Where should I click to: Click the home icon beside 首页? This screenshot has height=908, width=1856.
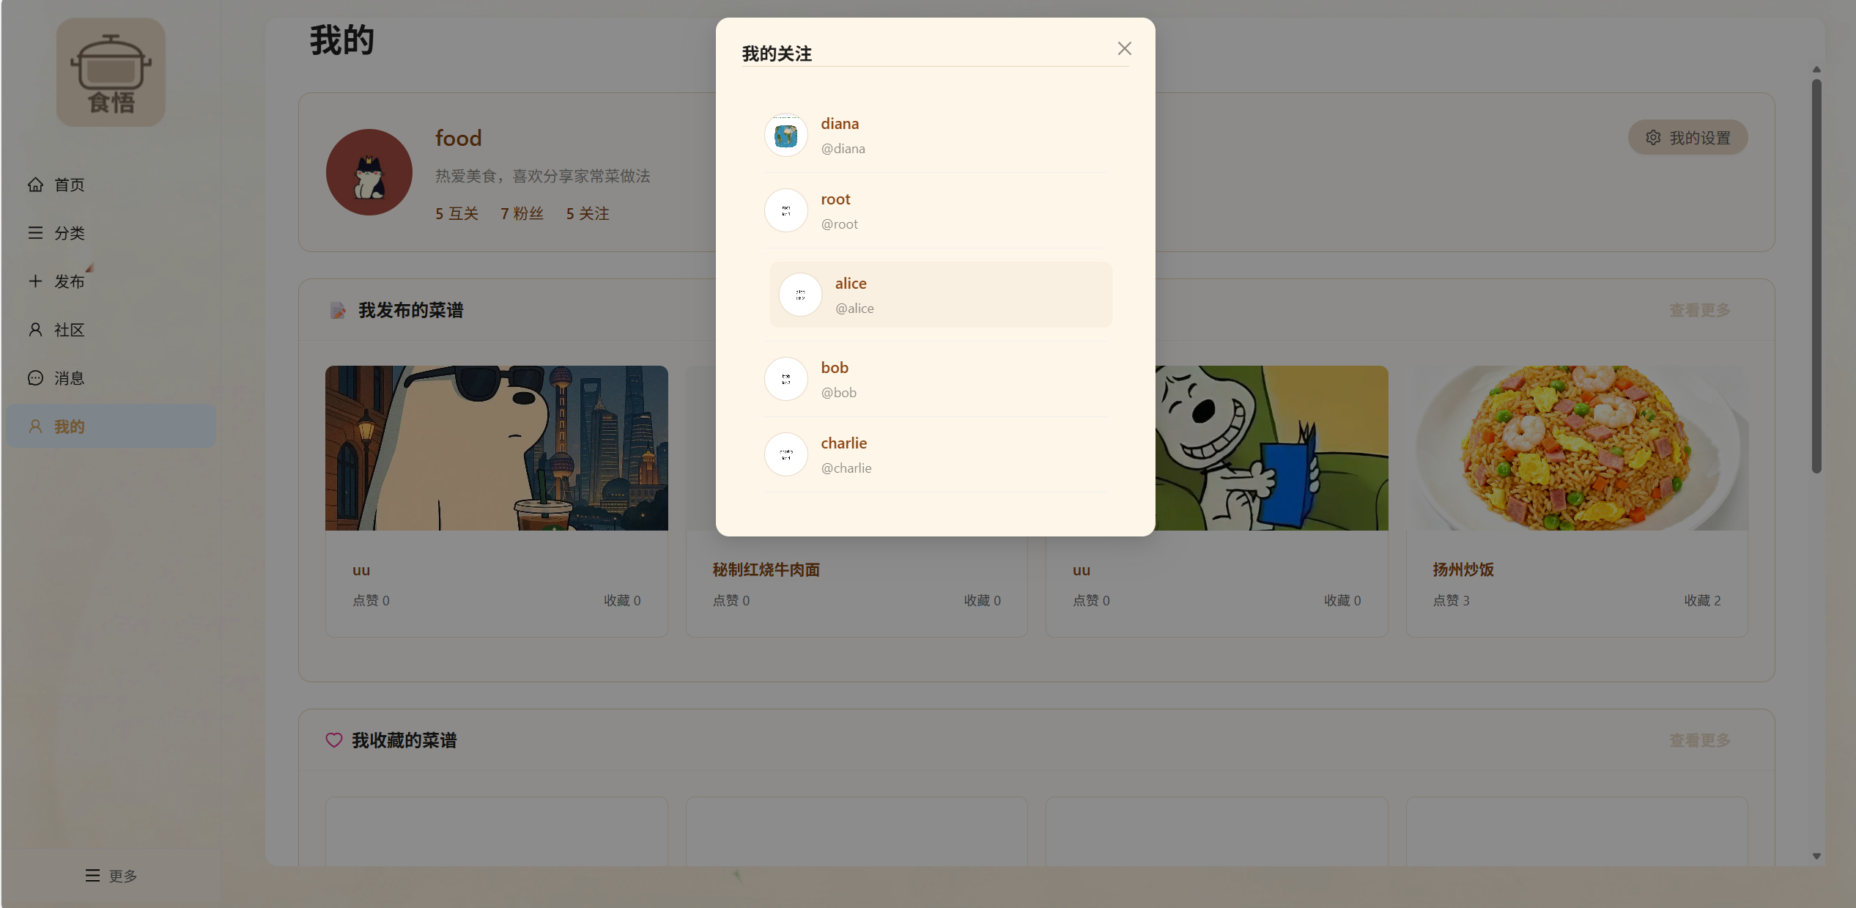[35, 185]
